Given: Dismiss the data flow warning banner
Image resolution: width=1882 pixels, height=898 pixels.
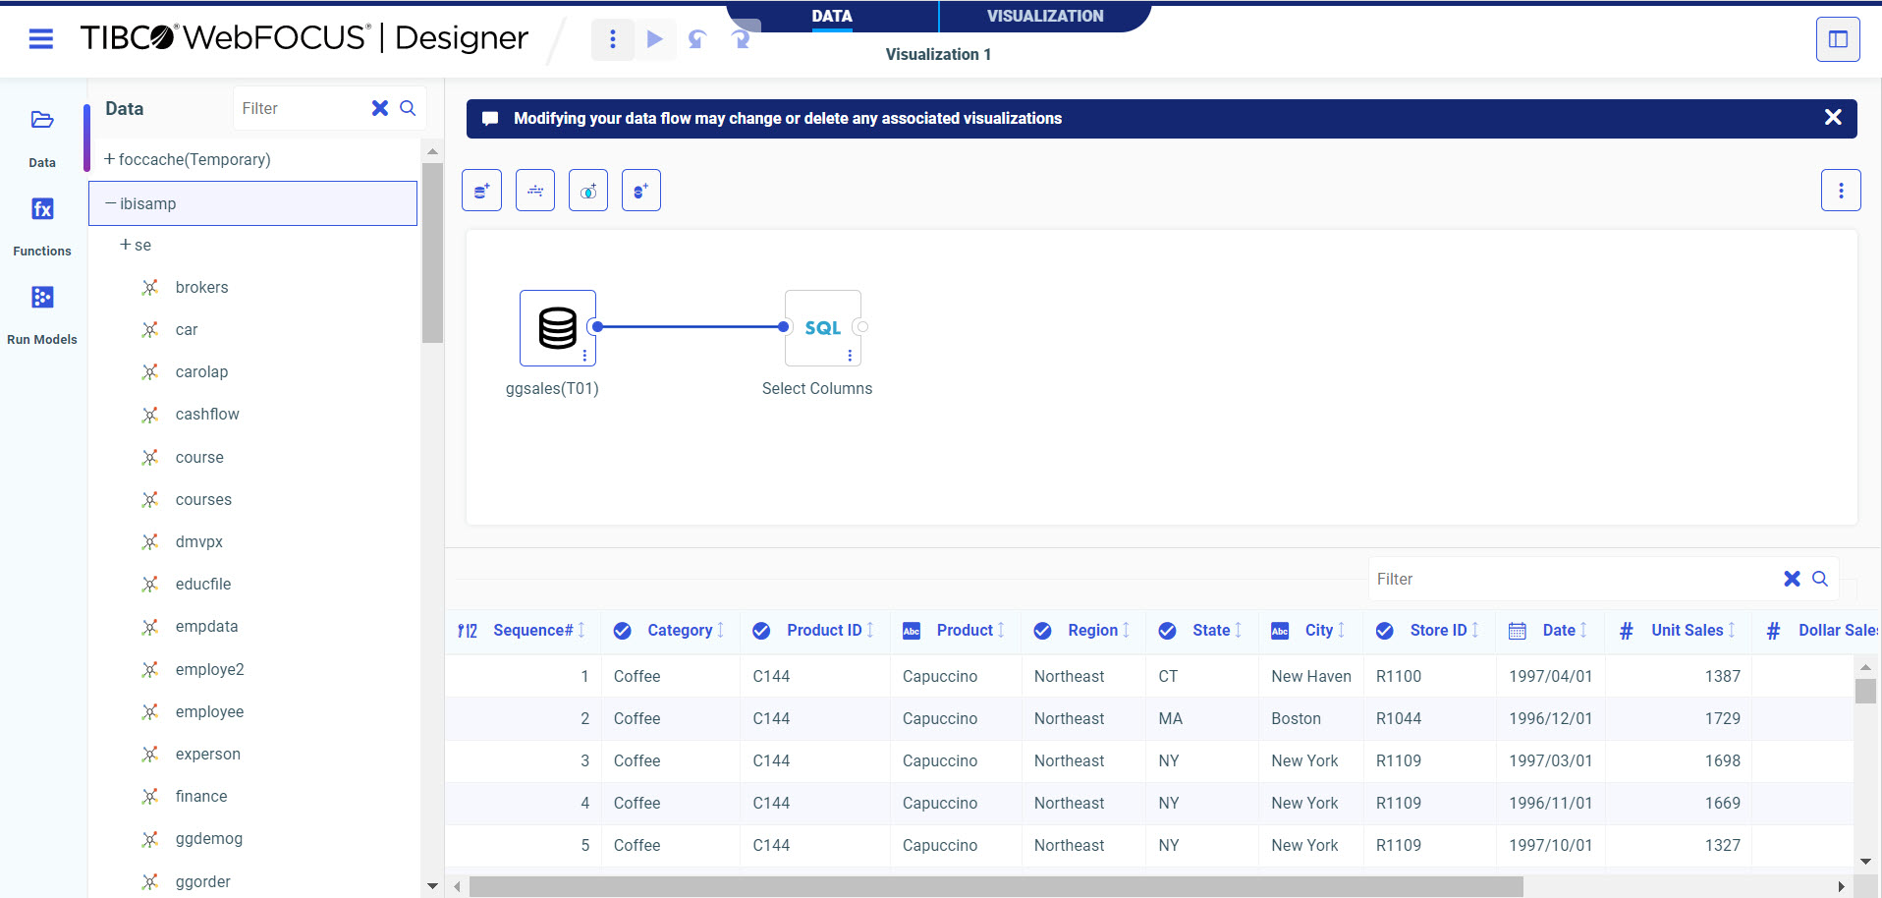Looking at the screenshot, I should point(1832,118).
